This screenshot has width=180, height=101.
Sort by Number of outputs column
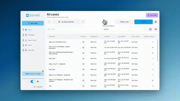(x=149, y=36)
